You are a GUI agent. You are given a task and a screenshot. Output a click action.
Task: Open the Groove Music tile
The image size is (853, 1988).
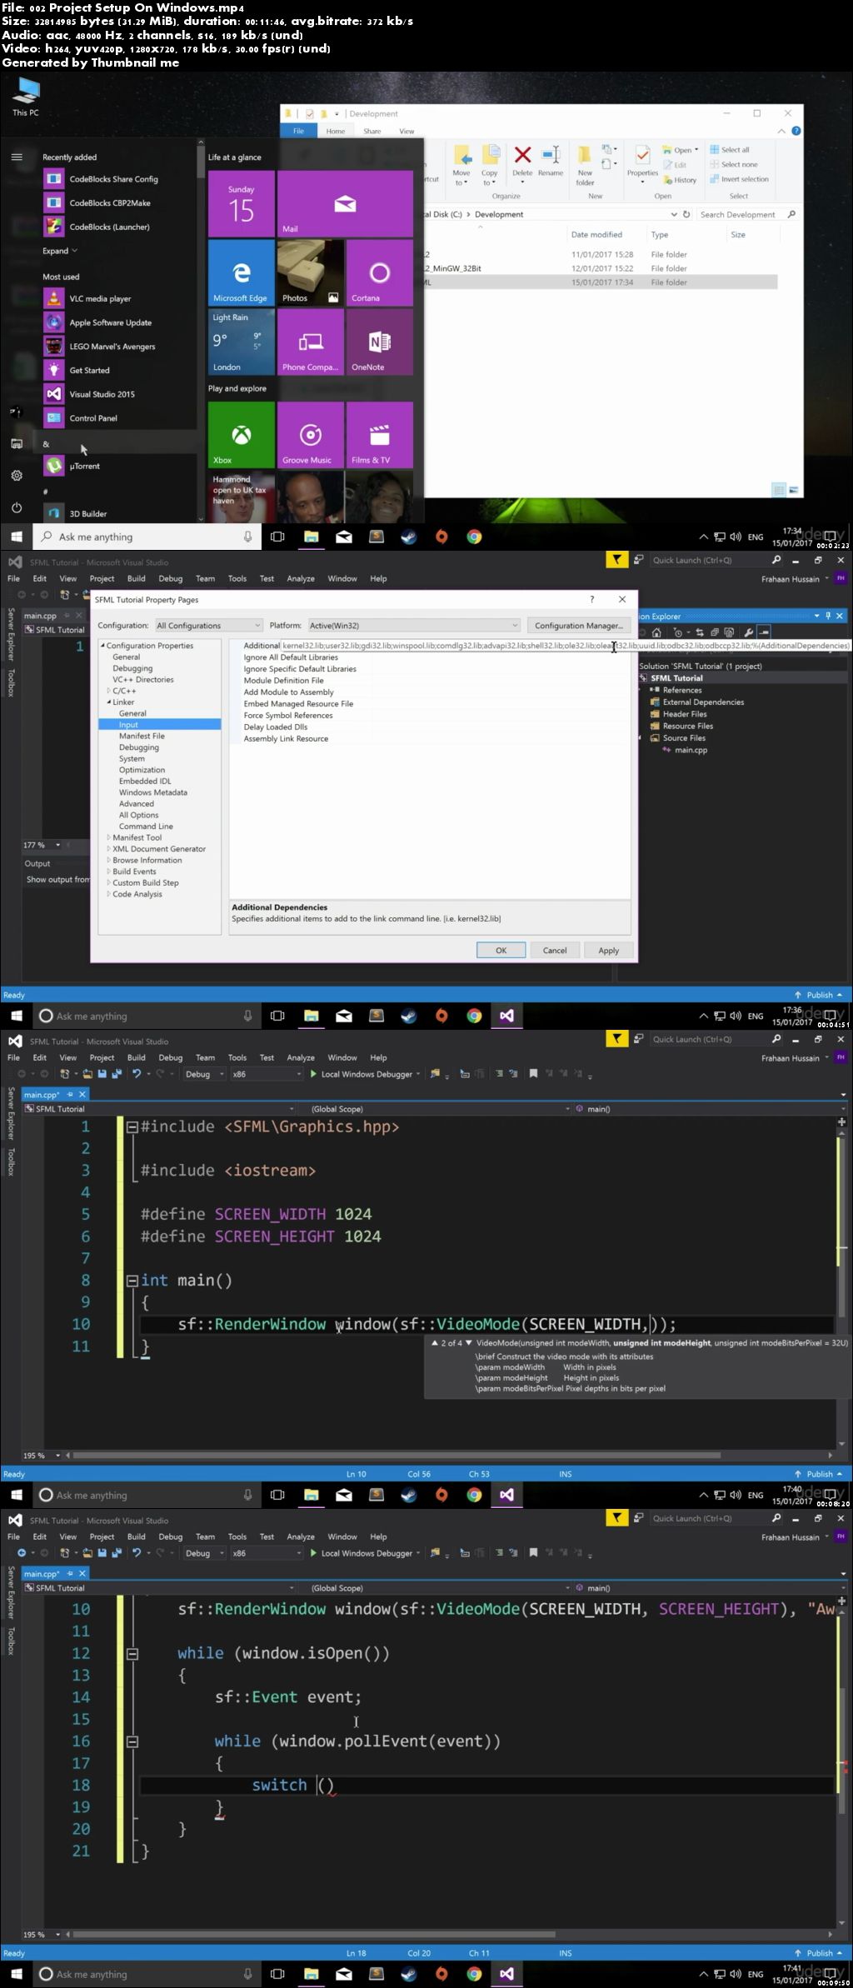pos(310,434)
